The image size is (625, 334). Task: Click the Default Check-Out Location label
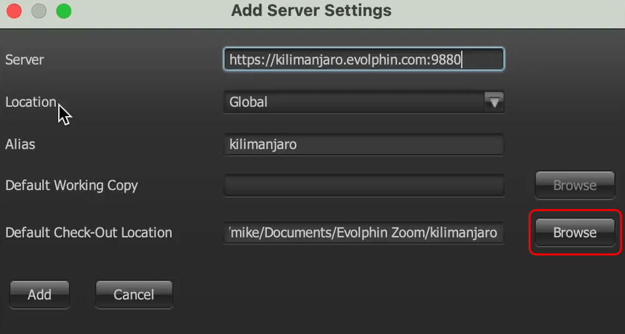point(89,233)
